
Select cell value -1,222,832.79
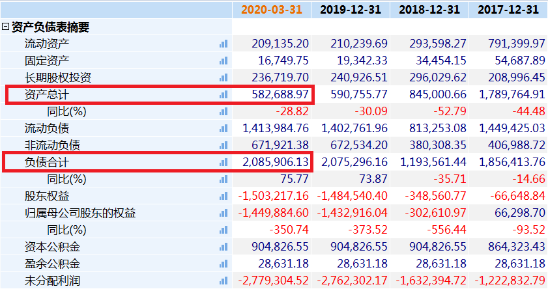[x=510, y=281]
